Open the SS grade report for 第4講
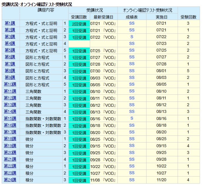The height and width of the screenshot is (185, 203). click(x=132, y=43)
